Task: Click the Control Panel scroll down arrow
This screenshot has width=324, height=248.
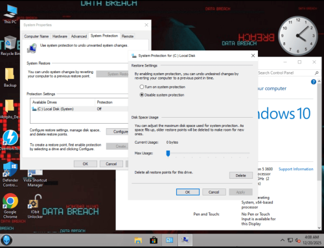Action: [x=319, y=228]
